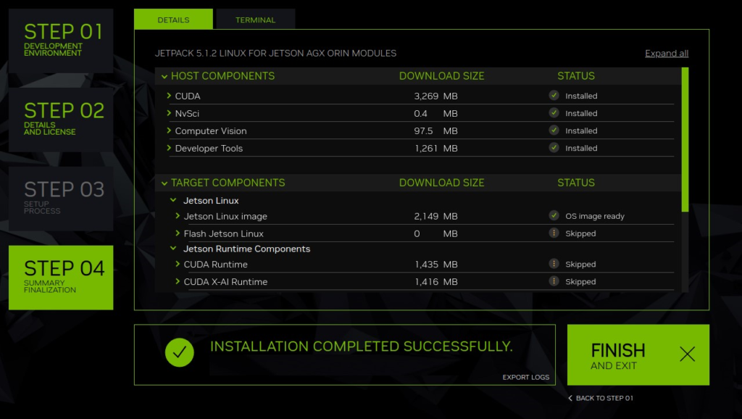Click the Computer Vision size 97.5 MB
The width and height of the screenshot is (742, 419).
coord(435,130)
